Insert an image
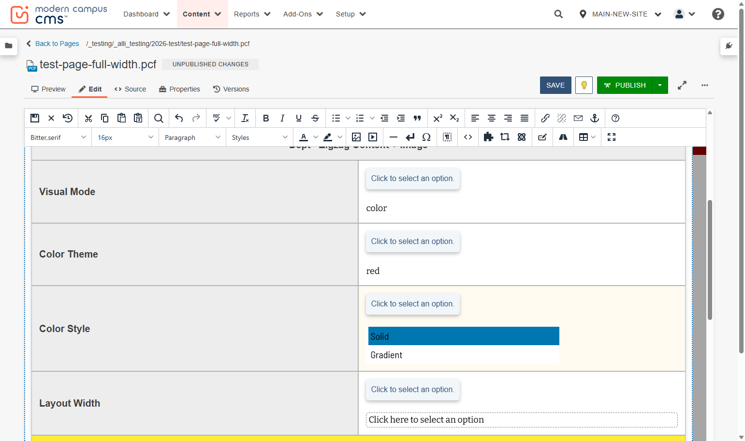 (356, 137)
